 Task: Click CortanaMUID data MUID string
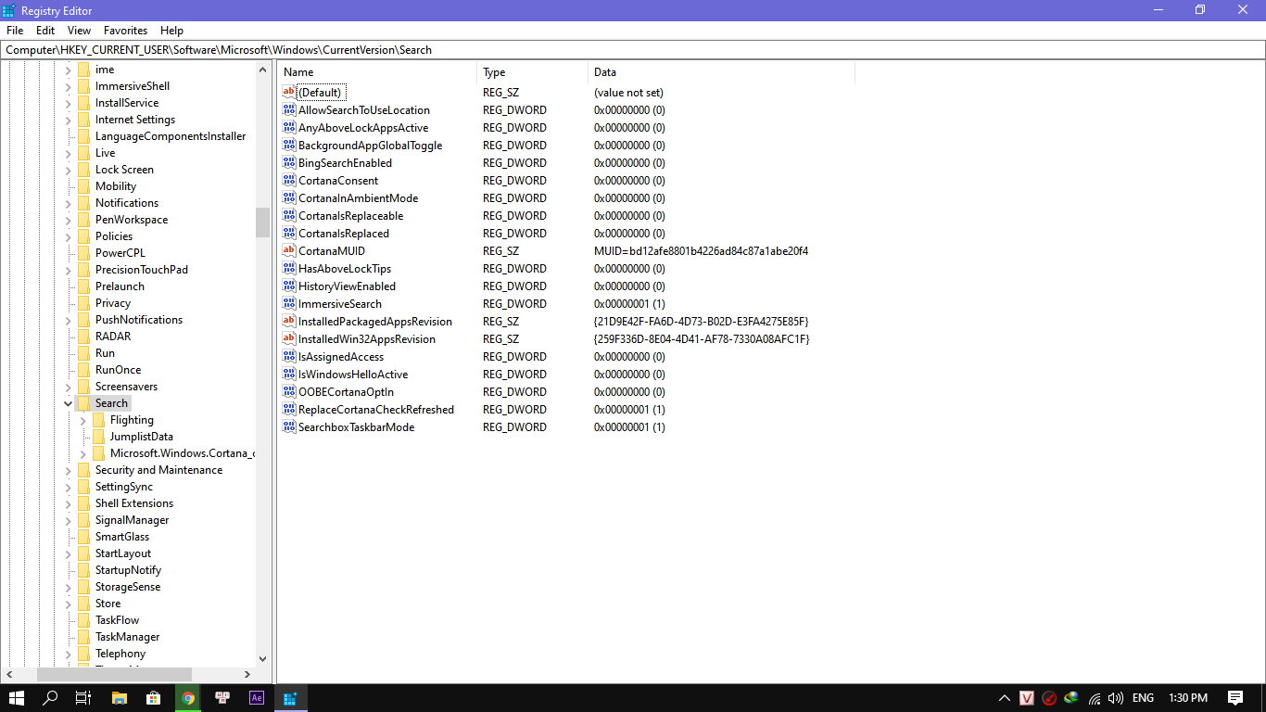[702, 251]
